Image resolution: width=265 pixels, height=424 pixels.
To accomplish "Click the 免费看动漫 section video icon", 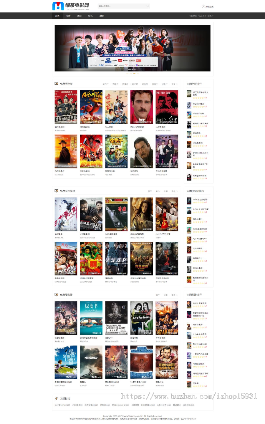I will (x=56, y=295).
